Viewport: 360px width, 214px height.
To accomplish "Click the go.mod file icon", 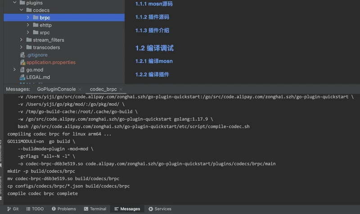I will coord(22,70).
